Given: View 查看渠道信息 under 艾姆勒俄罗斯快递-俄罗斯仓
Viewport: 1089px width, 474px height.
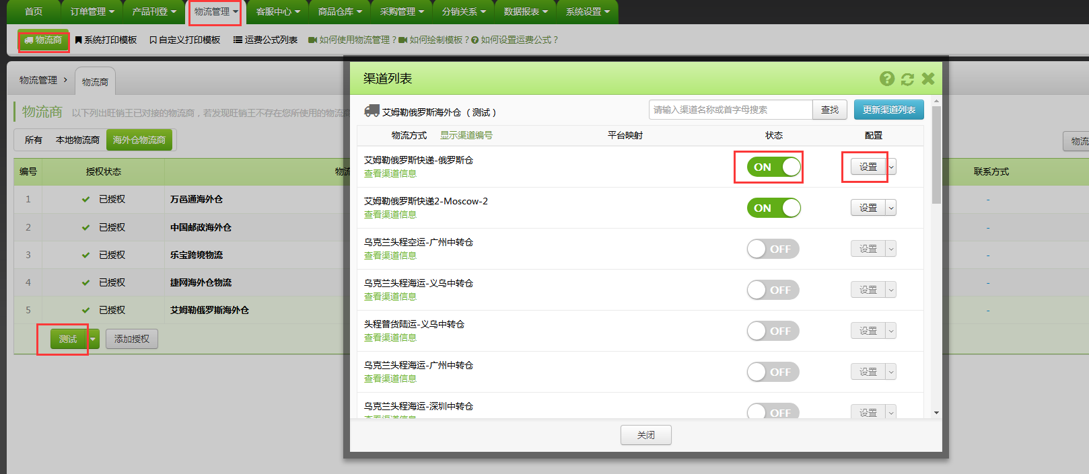Looking at the screenshot, I should coord(390,173).
